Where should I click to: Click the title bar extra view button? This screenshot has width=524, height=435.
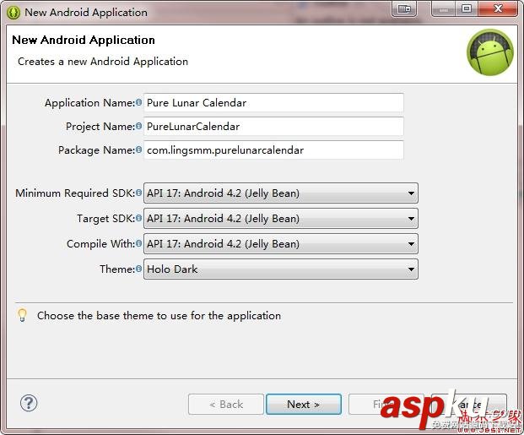tap(404, 8)
